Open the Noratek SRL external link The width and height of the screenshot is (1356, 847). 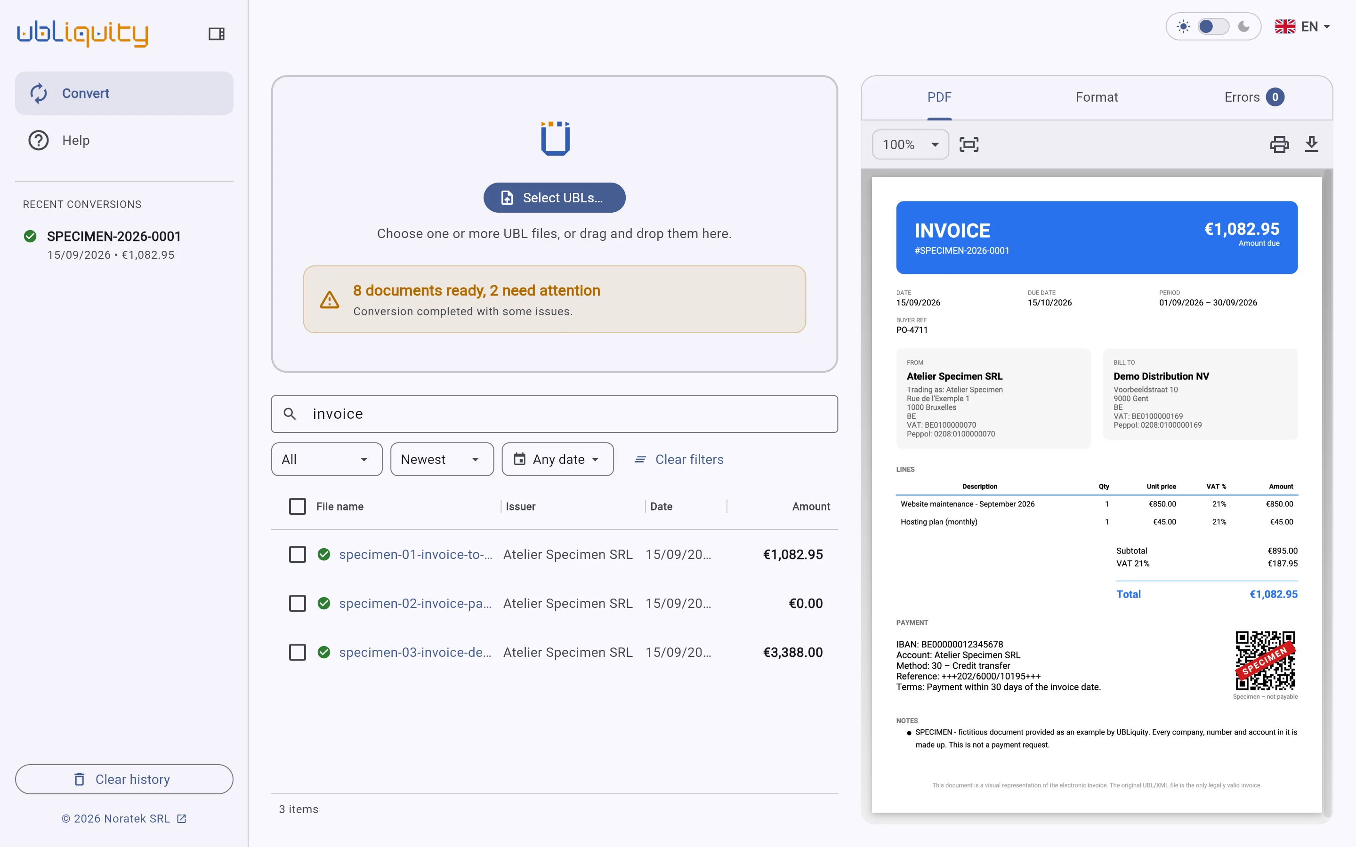(124, 818)
